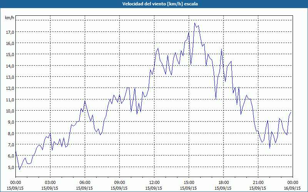This screenshot has height=192, width=308.
Task: Select the 16,0 value on the speed axis
Action: click(x=10, y=43)
